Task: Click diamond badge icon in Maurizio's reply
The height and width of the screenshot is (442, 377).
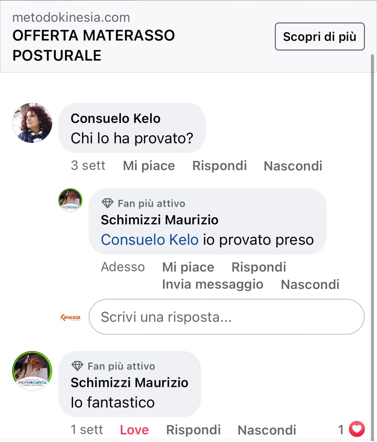Action: tap(108, 203)
